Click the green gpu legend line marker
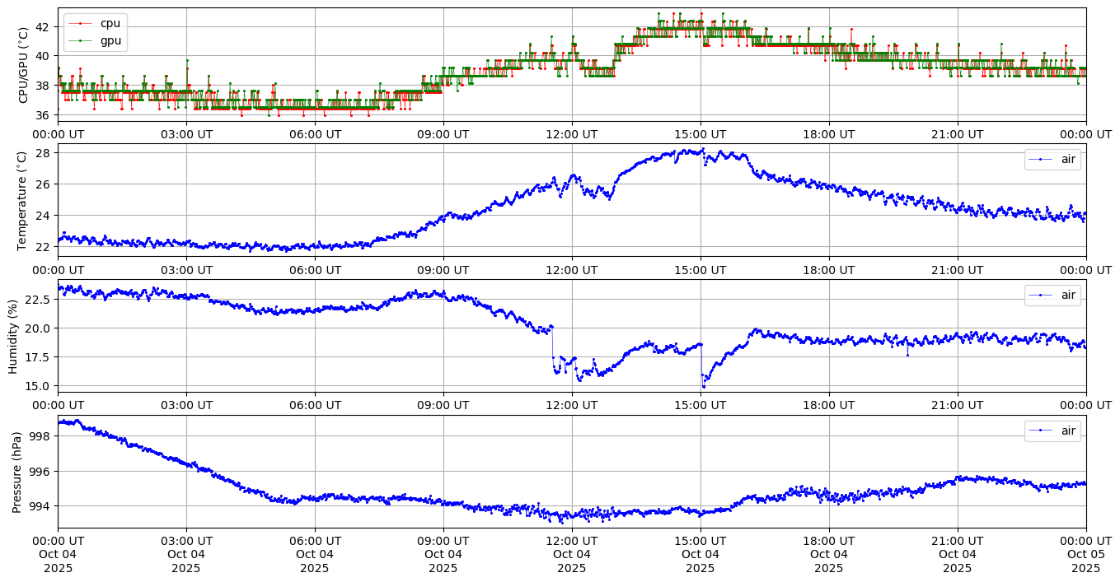Image resolution: width=1120 pixels, height=582 pixels. [82, 39]
